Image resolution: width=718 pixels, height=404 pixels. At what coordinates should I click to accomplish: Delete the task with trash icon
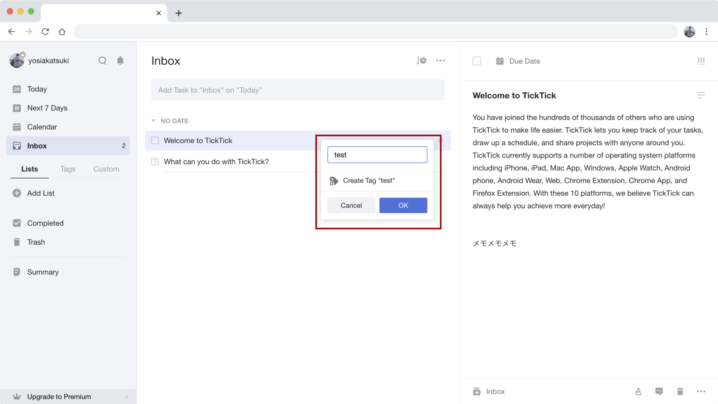680,391
